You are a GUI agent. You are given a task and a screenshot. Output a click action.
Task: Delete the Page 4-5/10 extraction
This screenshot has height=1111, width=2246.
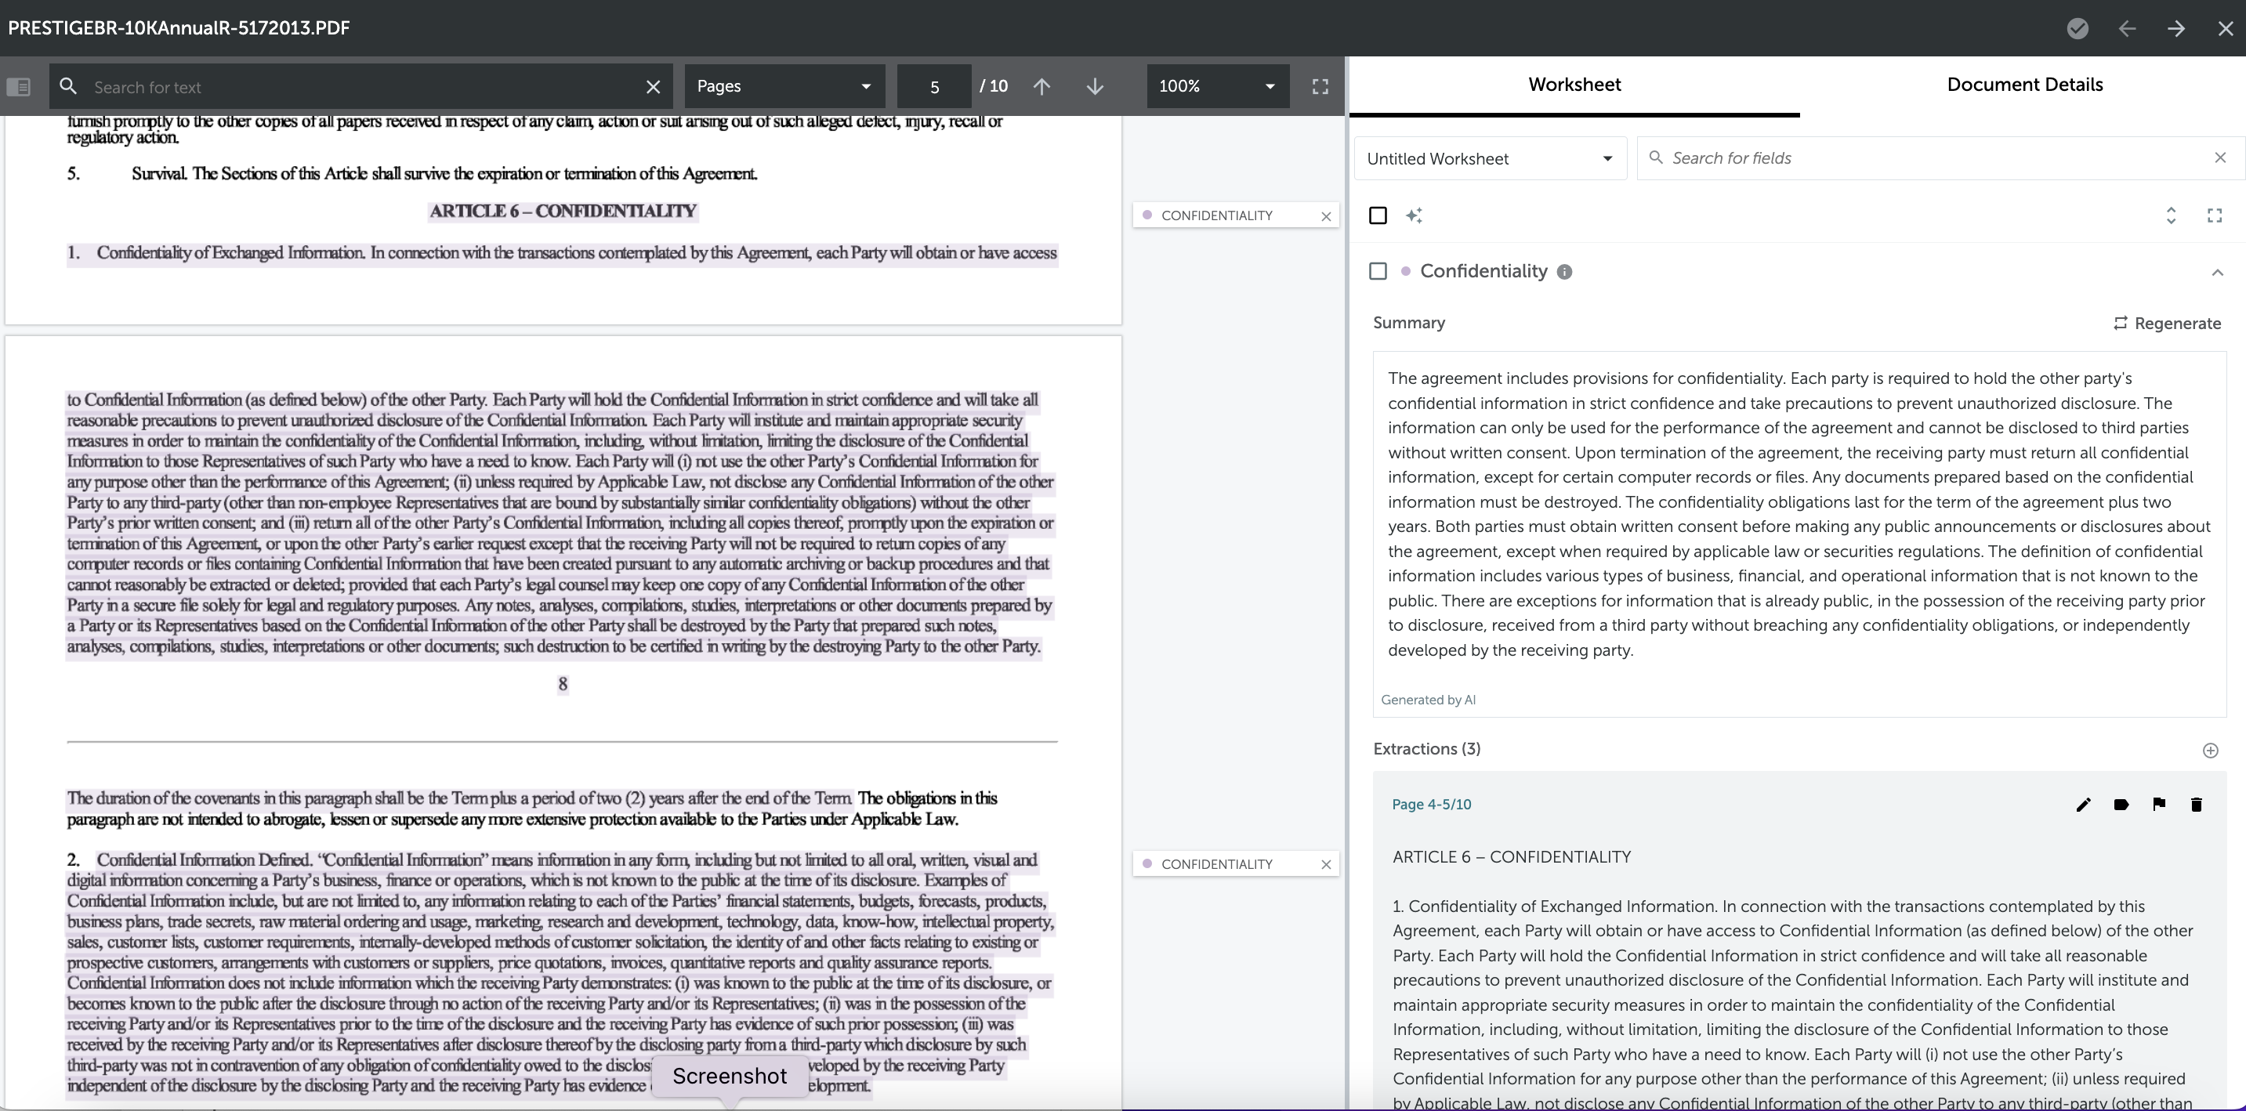coord(2197,805)
